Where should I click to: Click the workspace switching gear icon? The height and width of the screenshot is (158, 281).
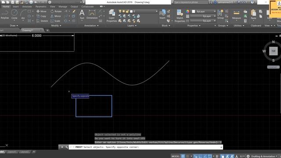248,156
